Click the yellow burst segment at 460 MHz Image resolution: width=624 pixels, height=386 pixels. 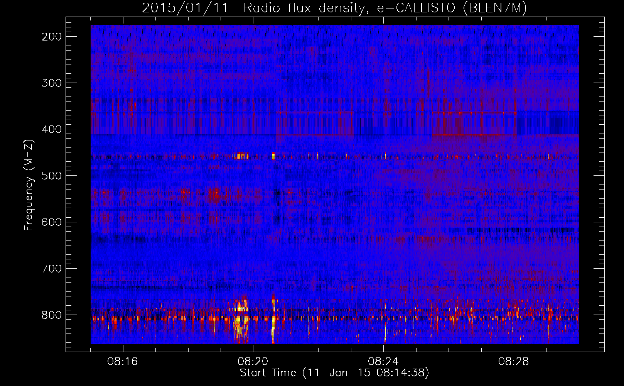[x=241, y=156]
